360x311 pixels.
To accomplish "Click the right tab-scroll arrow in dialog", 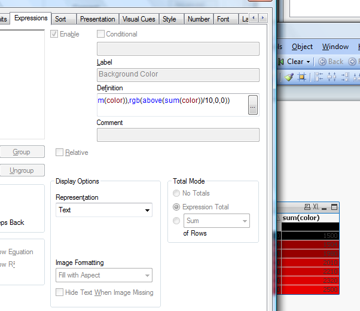I will (263, 18).
